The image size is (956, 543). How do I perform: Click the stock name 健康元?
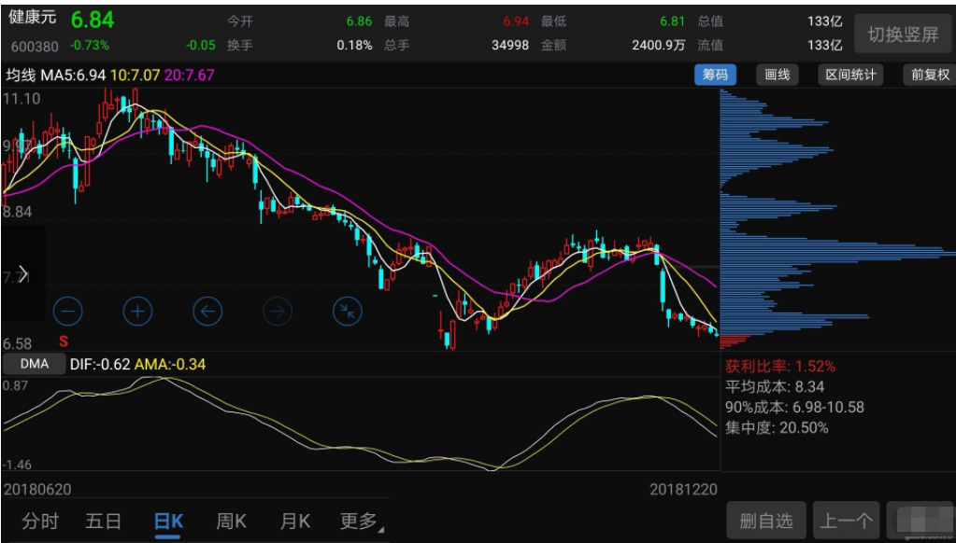pyautogui.click(x=33, y=17)
